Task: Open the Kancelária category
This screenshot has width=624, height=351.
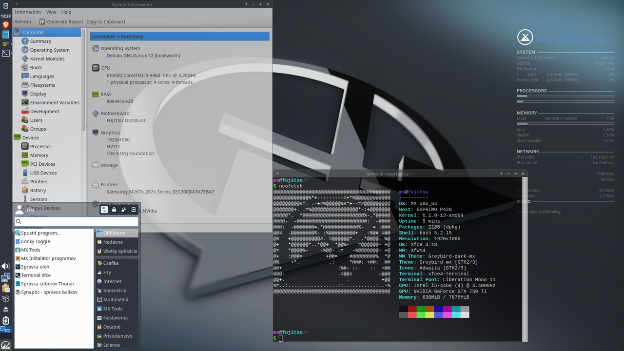Action: coord(117,291)
